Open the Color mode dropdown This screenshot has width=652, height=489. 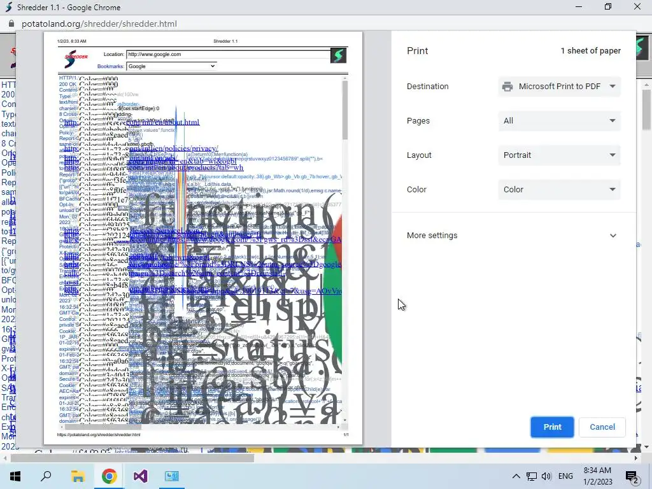tap(559, 190)
